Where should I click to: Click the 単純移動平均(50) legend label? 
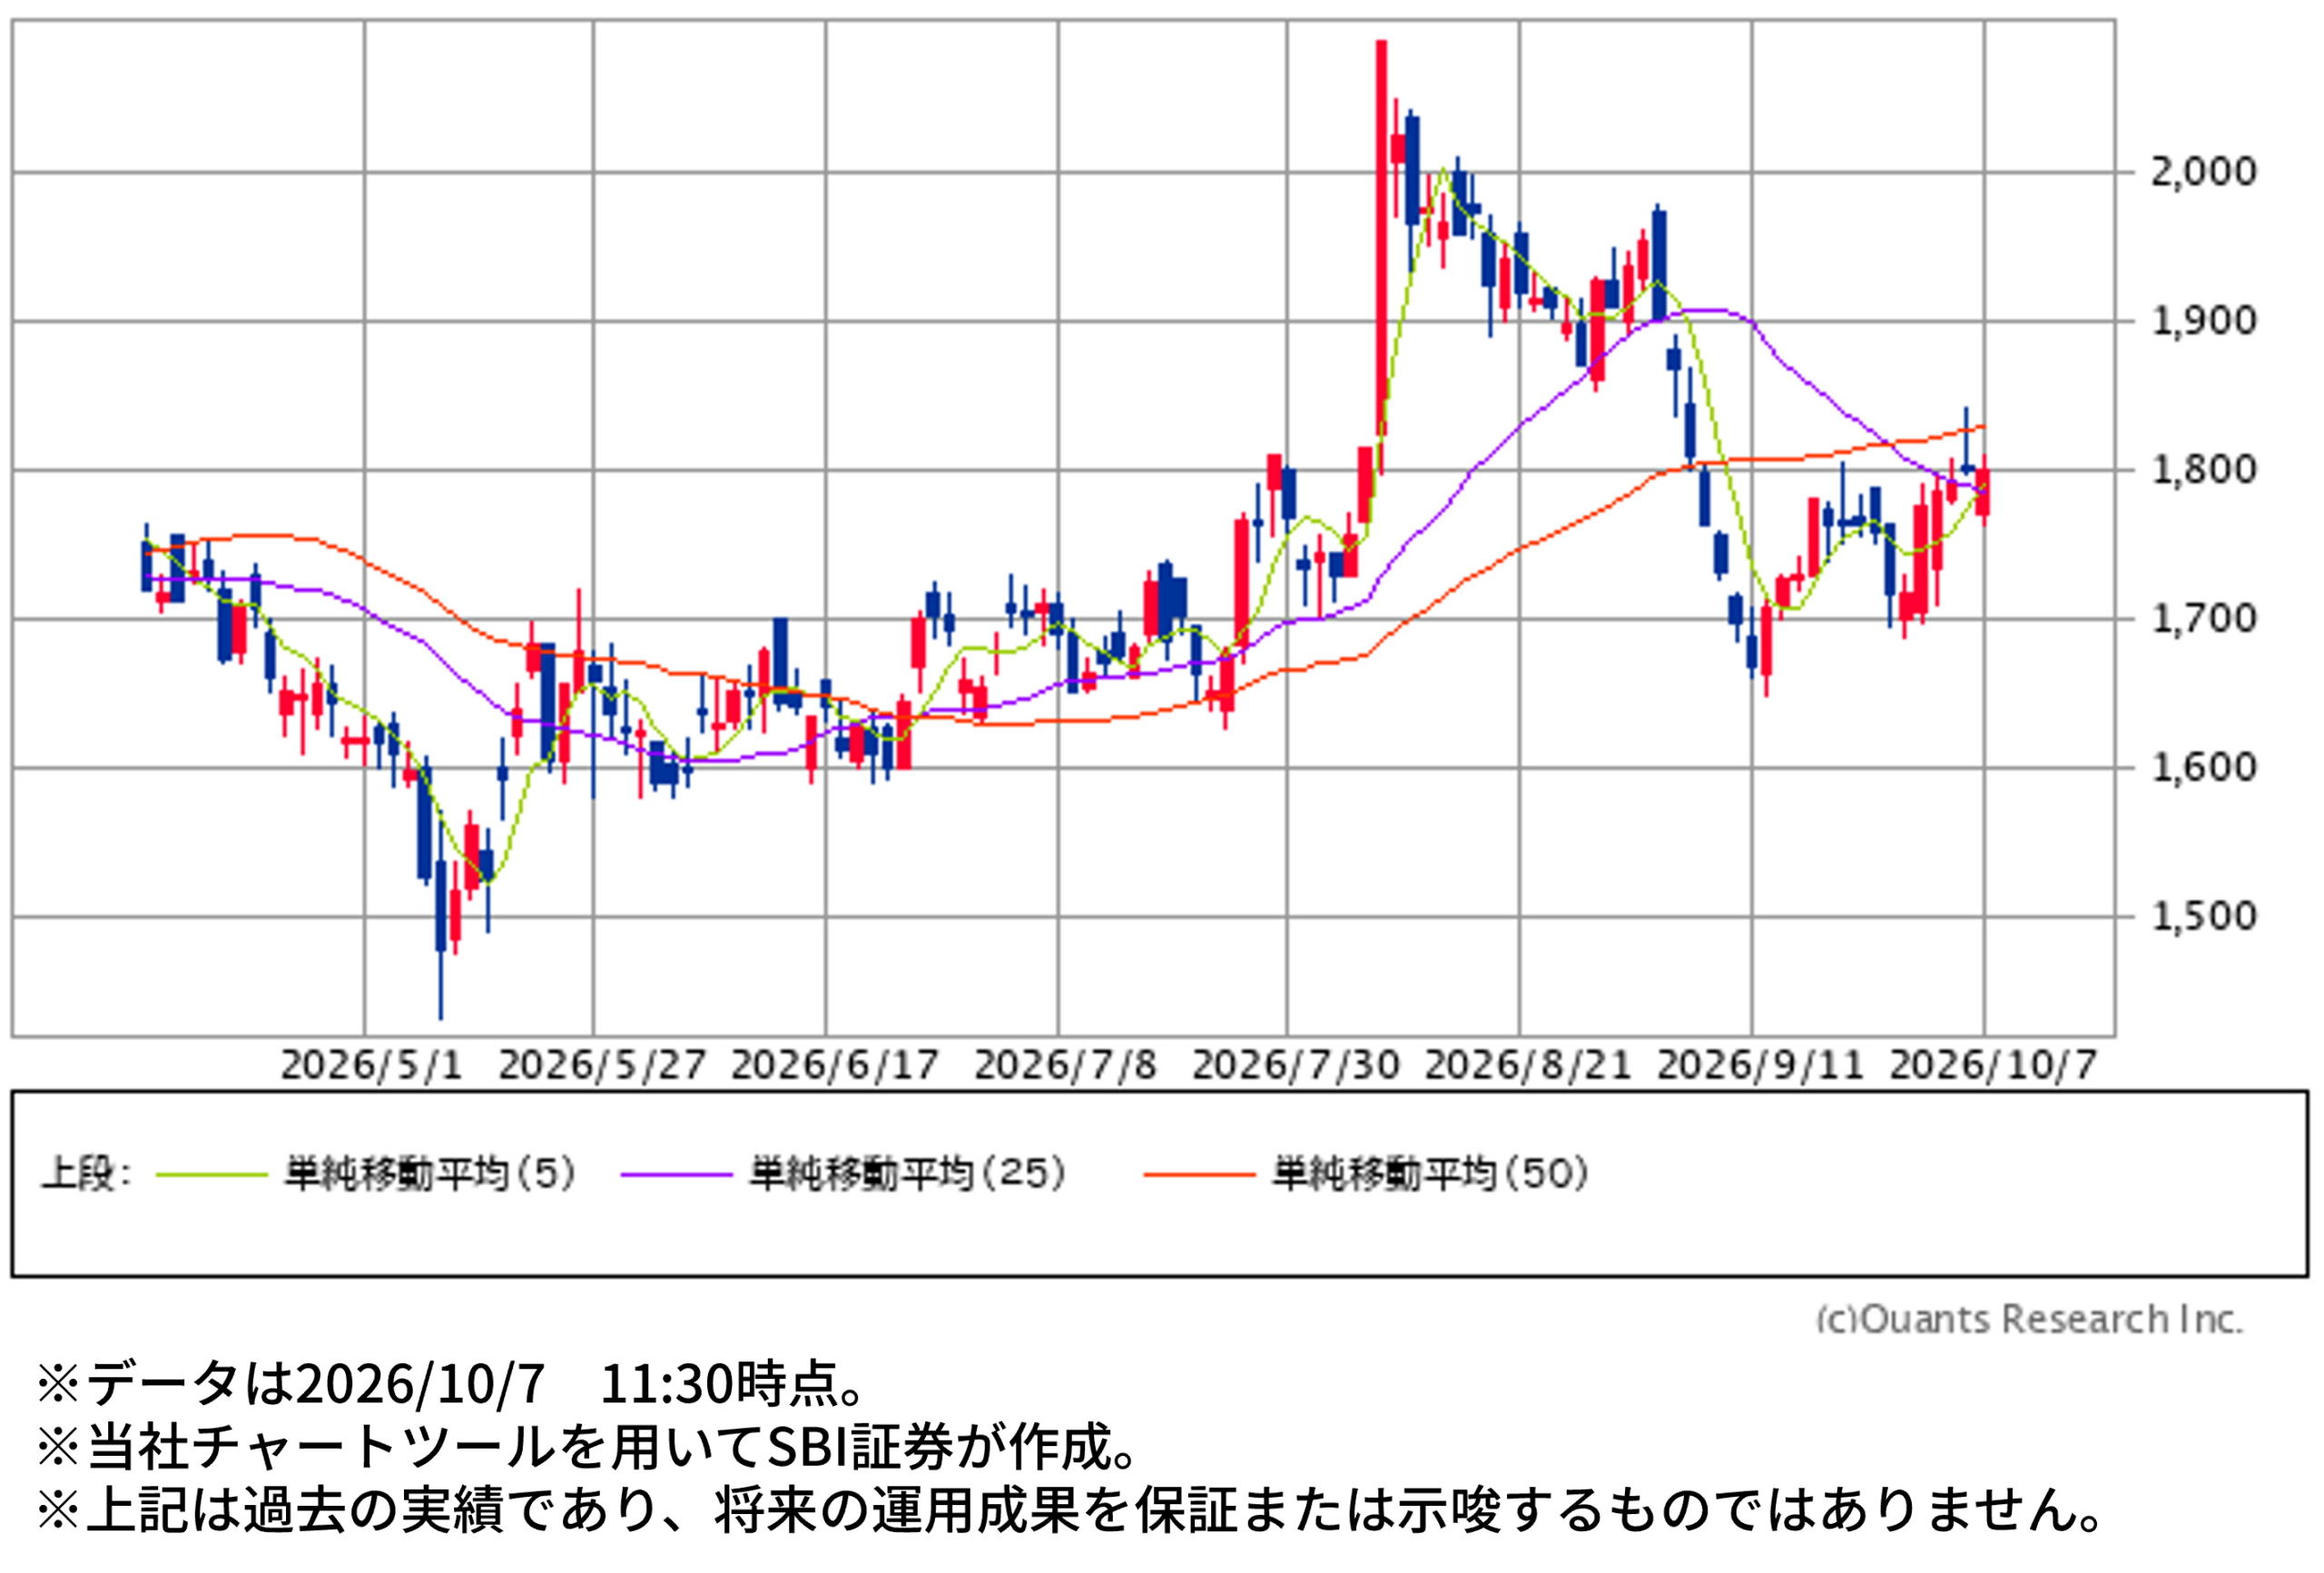coord(1431,1174)
